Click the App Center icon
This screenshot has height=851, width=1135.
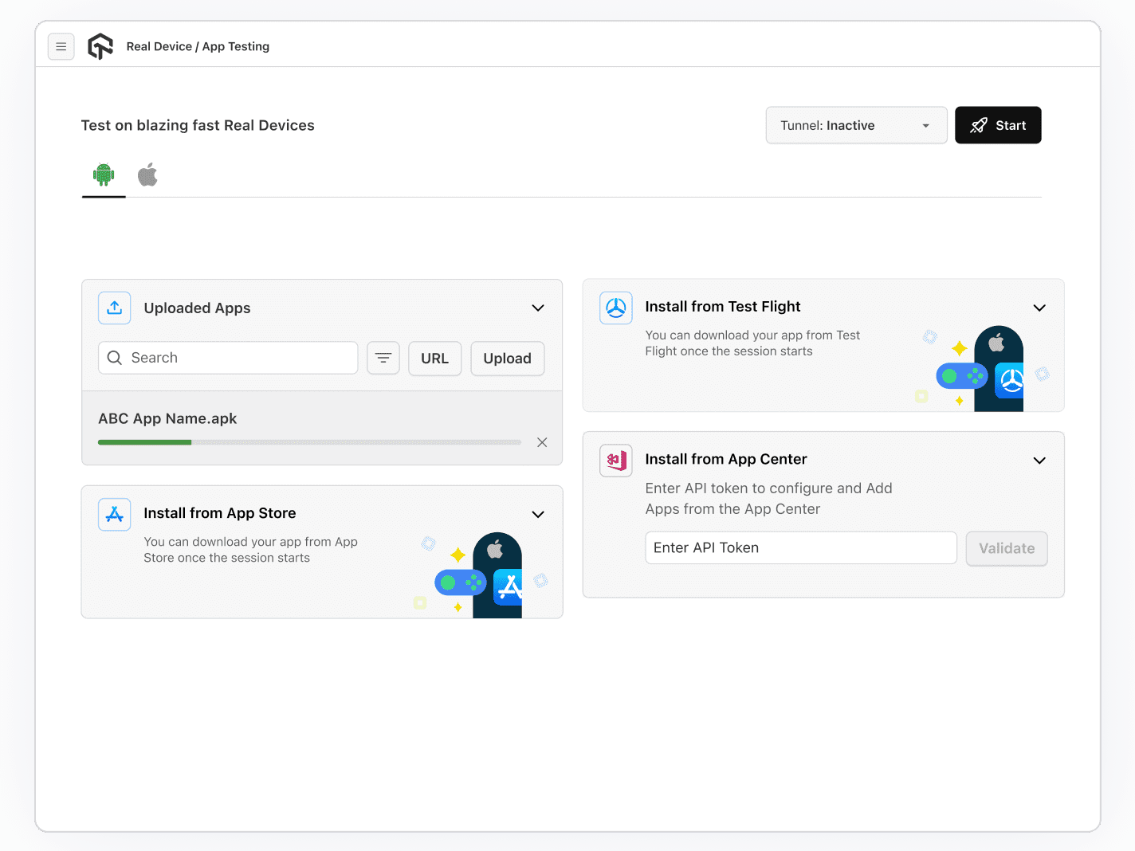click(x=615, y=460)
